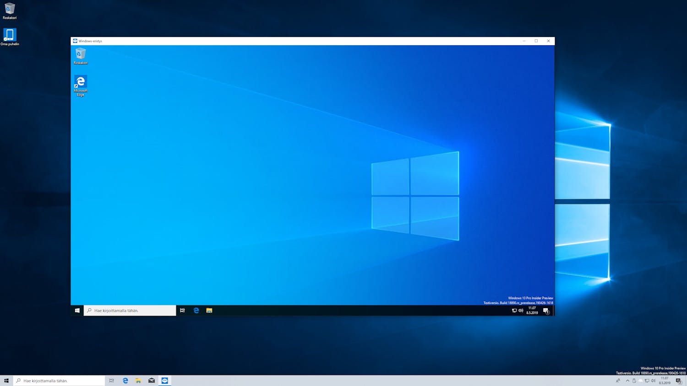The image size is (687, 386).
Task: Mute sound via the sandbox volume icon
Action: [521, 311]
